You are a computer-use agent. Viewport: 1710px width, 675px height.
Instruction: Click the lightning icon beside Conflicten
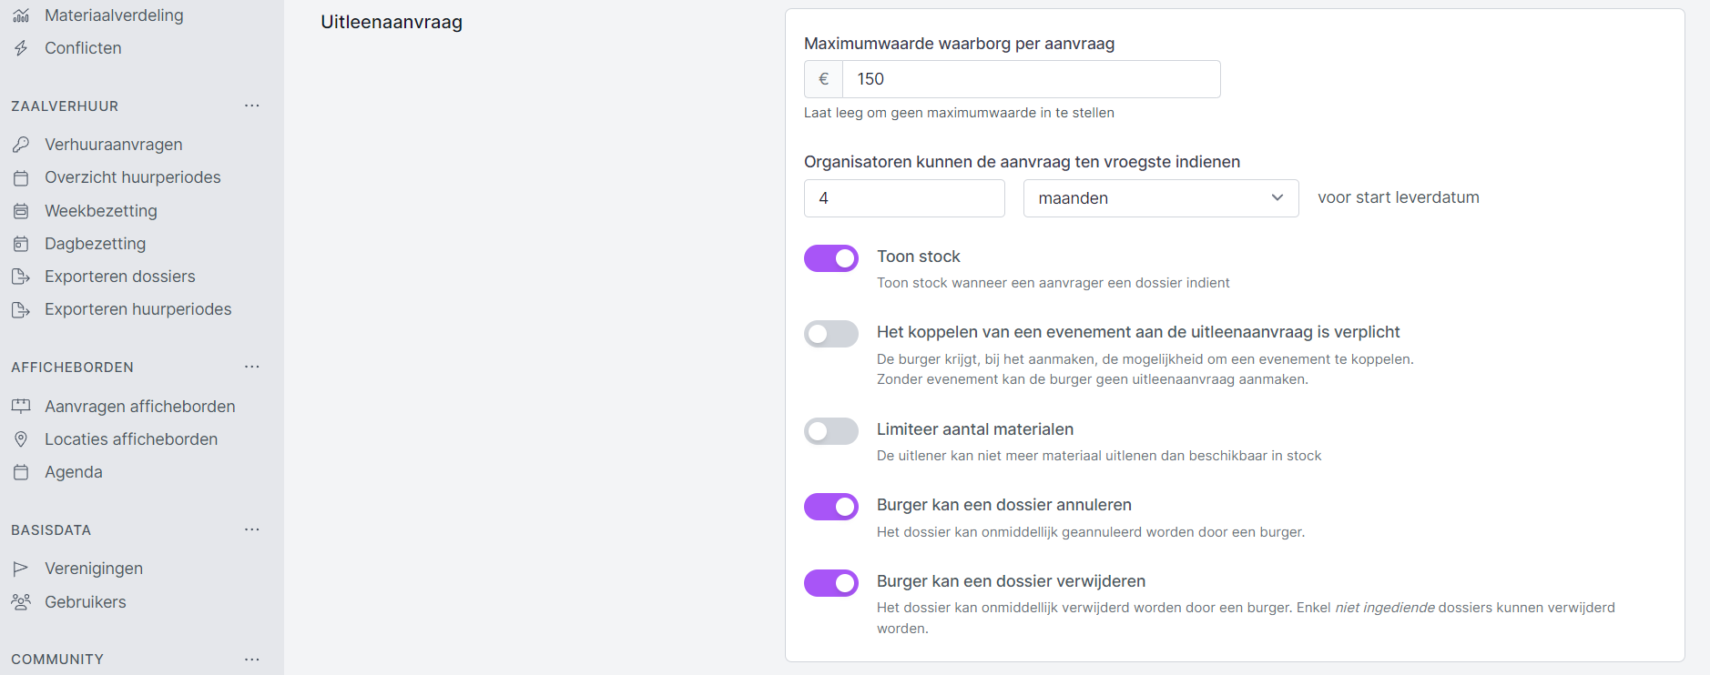[21, 48]
